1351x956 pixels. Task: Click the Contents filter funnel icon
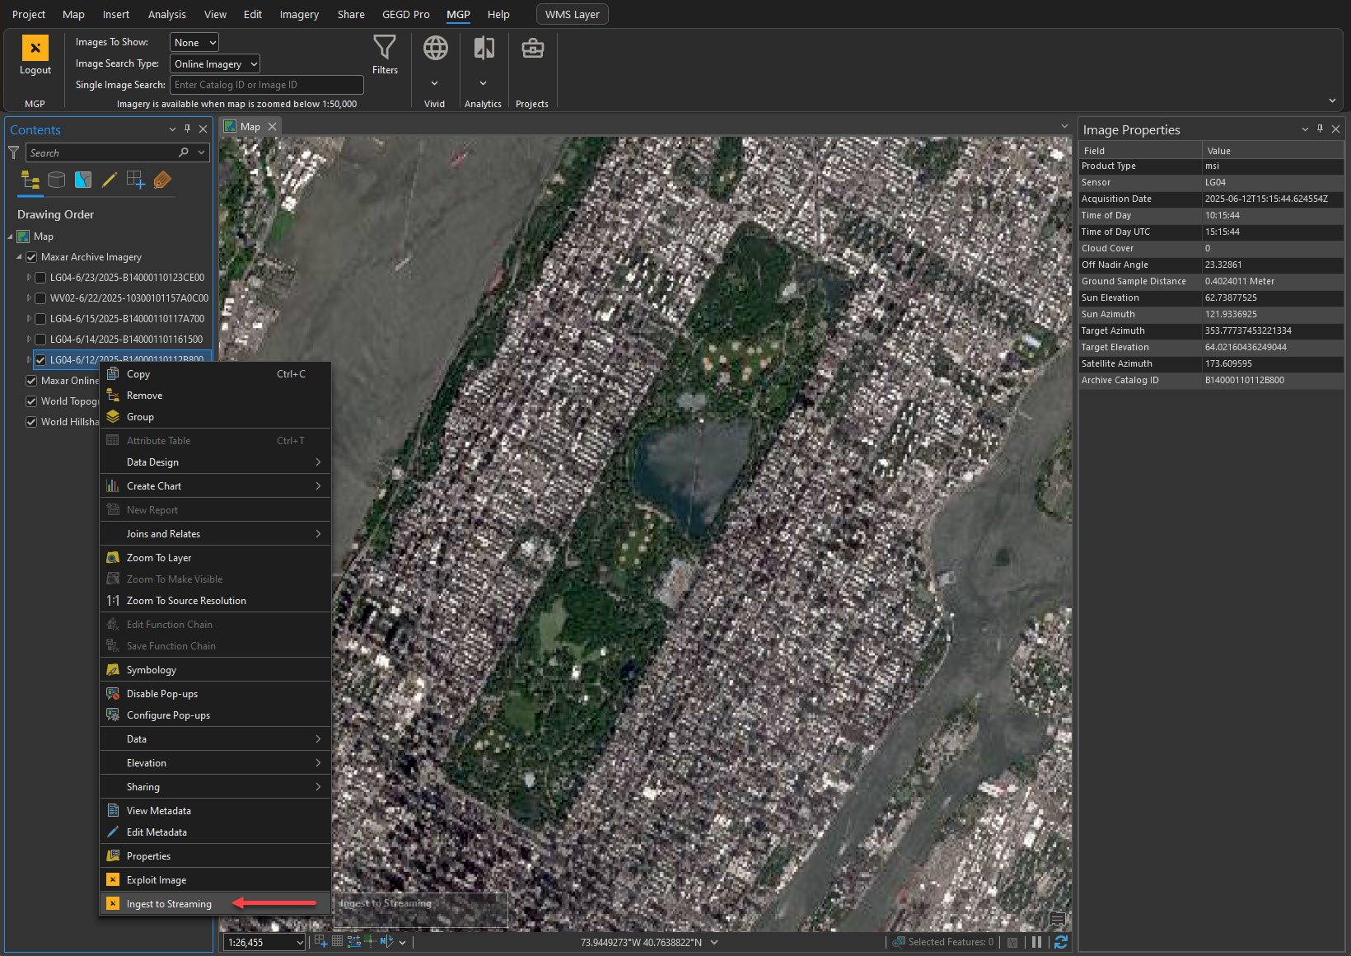pos(14,152)
